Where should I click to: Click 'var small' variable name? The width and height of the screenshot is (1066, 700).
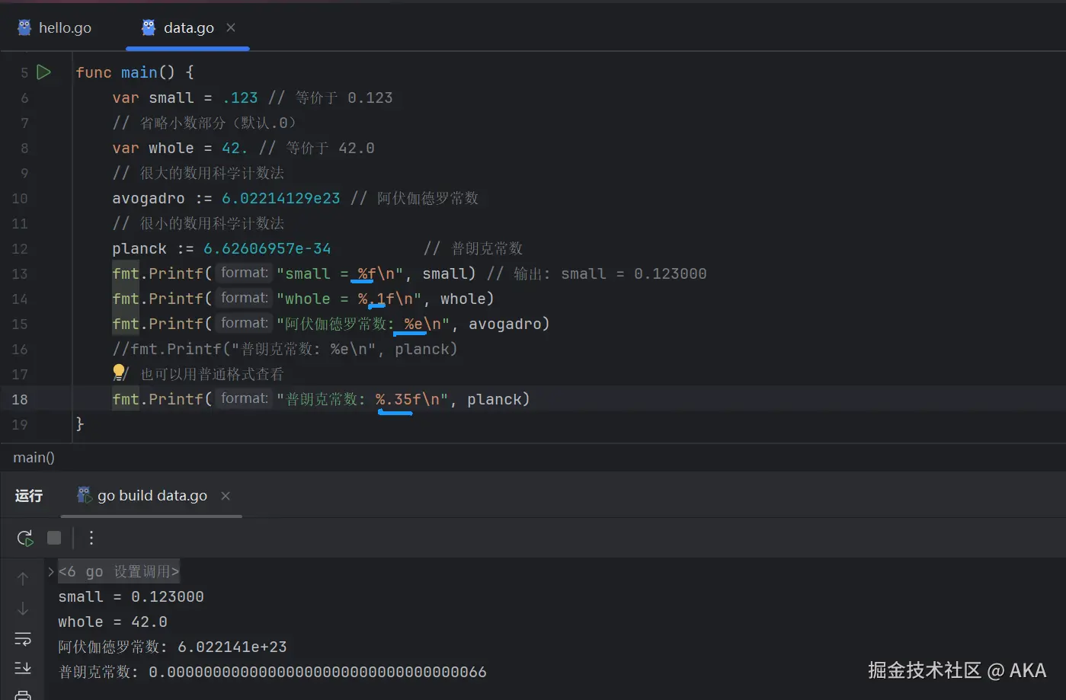coord(171,97)
